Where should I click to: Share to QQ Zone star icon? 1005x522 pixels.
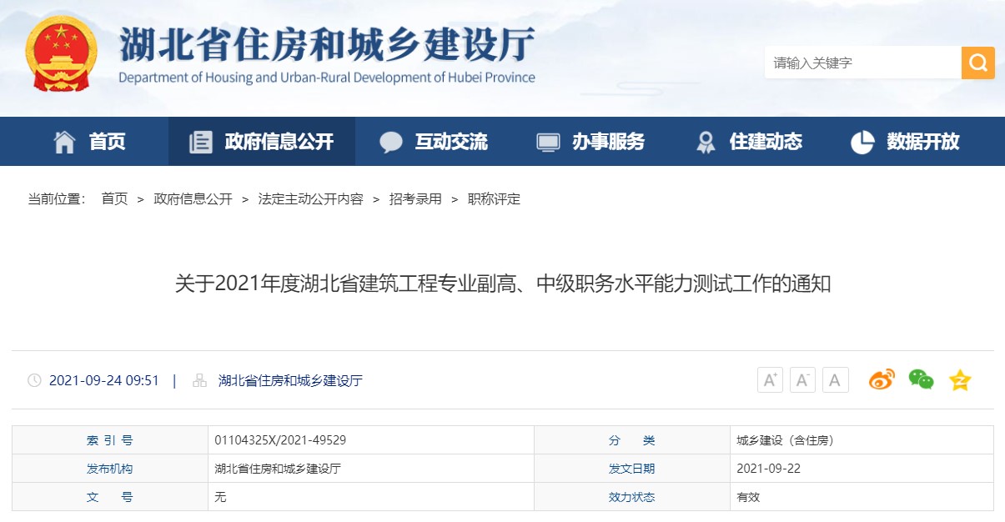(x=960, y=380)
